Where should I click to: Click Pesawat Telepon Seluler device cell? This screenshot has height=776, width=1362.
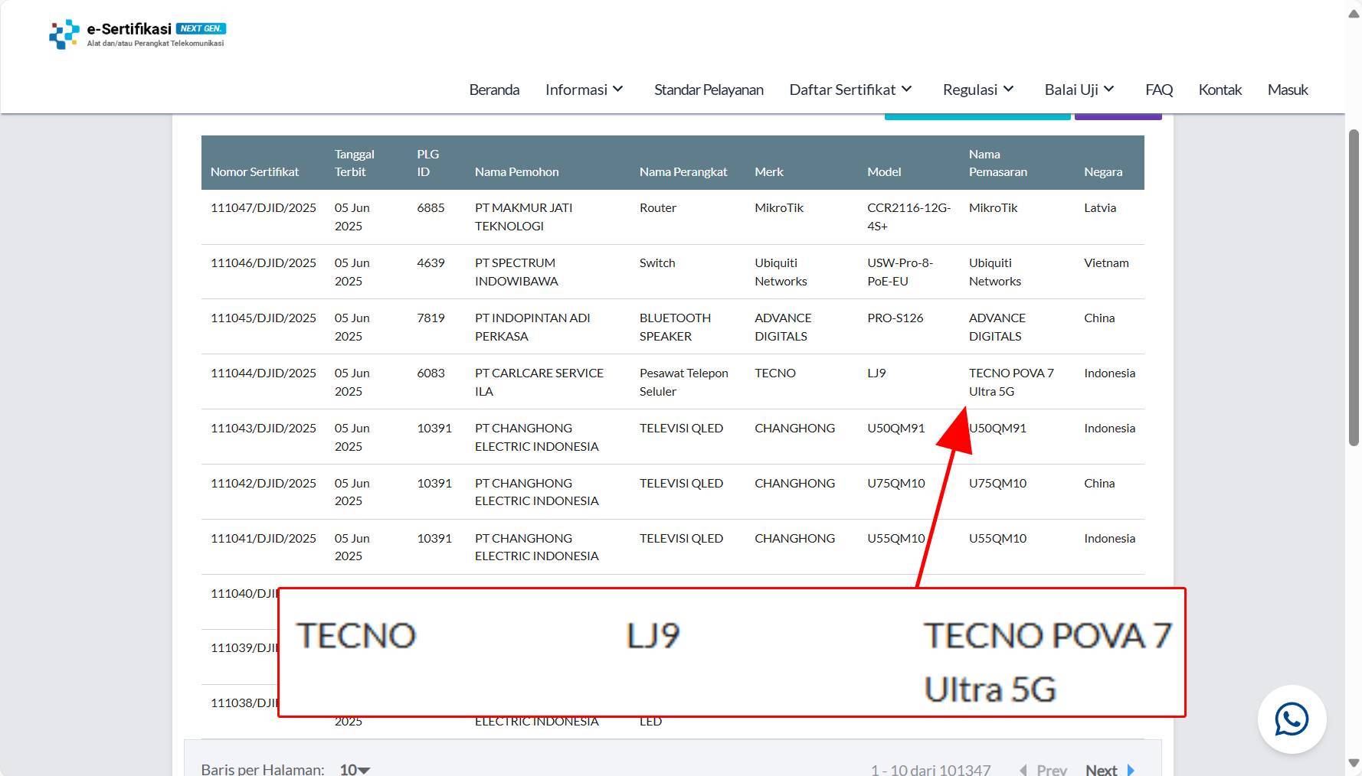(x=683, y=382)
